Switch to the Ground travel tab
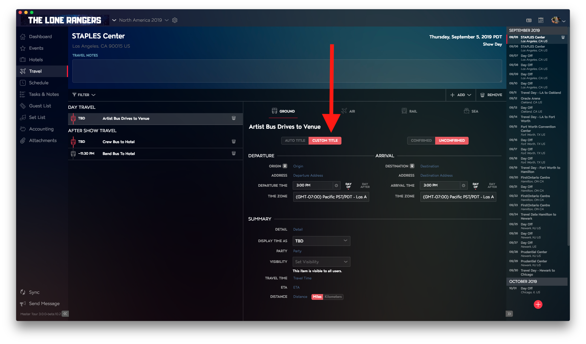The height and width of the screenshot is (344, 586). coord(283,111)
